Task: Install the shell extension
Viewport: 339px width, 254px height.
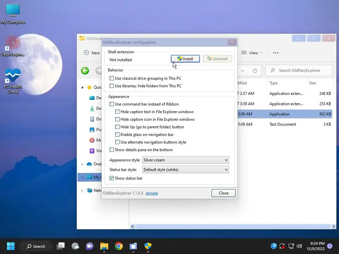Action: [185, 59]
